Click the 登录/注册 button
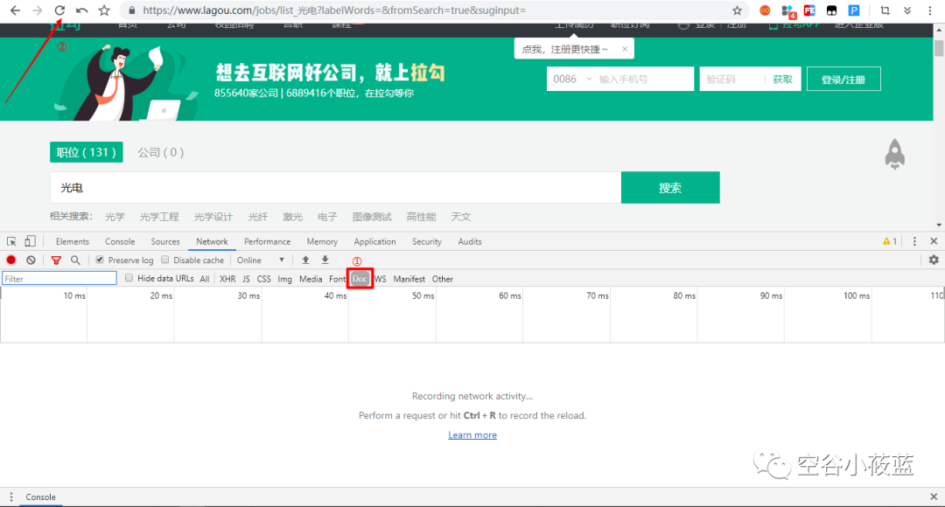Screen dimensions: 945x507 [843, 79]
